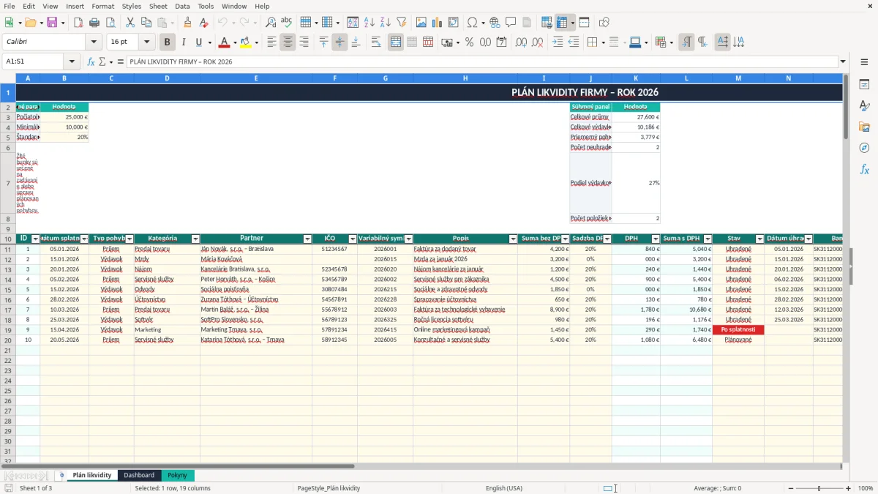This screenshot has height=494, width=878.
Task: Open the Kategória column filter dropdown
Action: tap(195, 239)
